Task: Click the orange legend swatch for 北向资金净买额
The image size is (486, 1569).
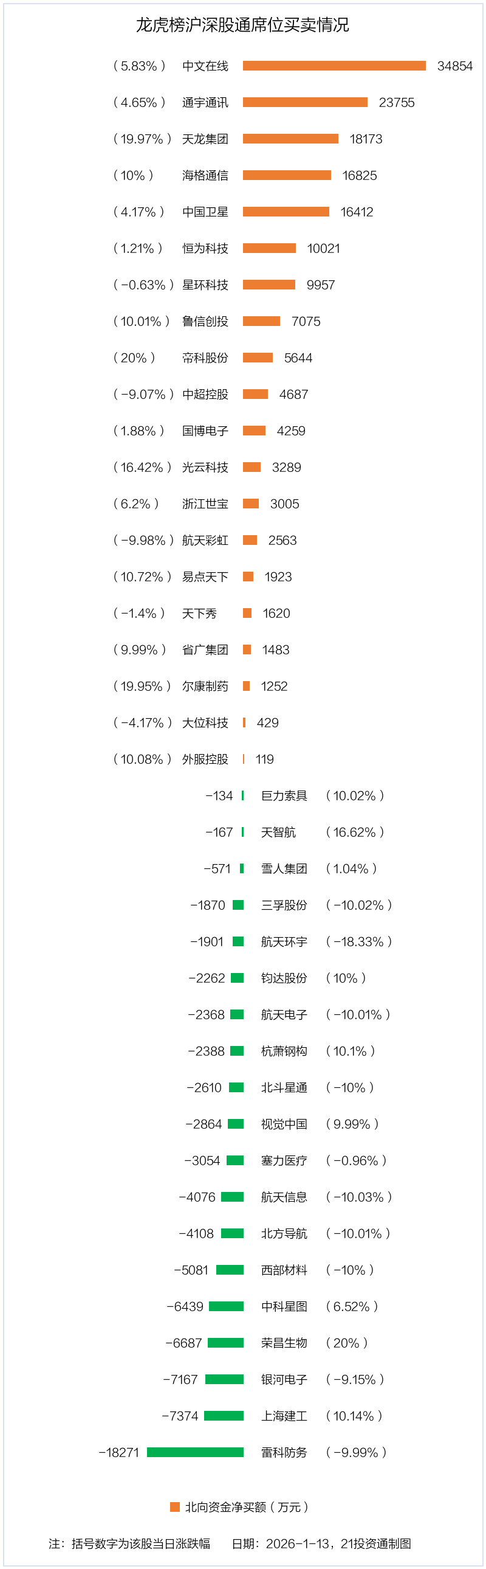Action: pos(175,1506)
